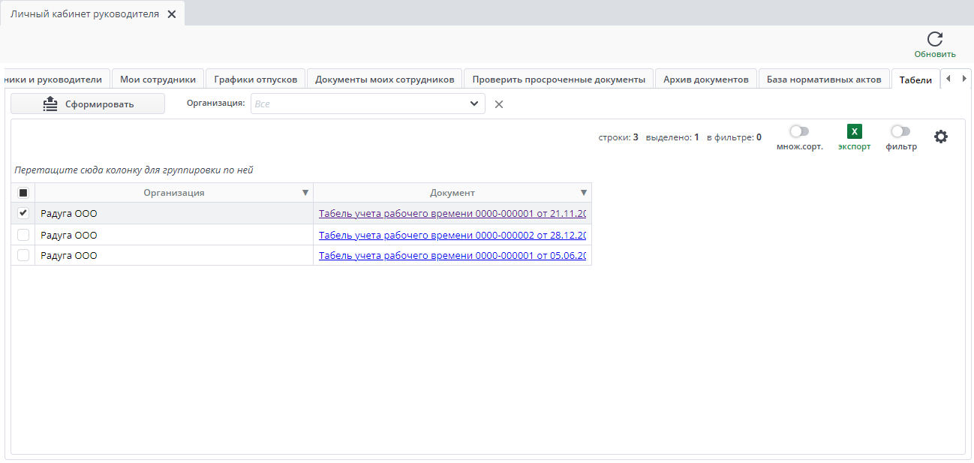Clear the Организация filter with X icon
974x463 pixels.
pyautogui.click(x=499, y=104)
